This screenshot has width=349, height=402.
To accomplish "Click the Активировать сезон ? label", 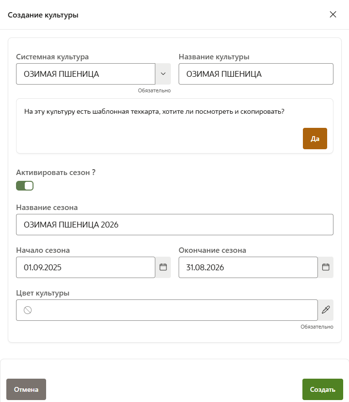I will click(x=56, y=172).
